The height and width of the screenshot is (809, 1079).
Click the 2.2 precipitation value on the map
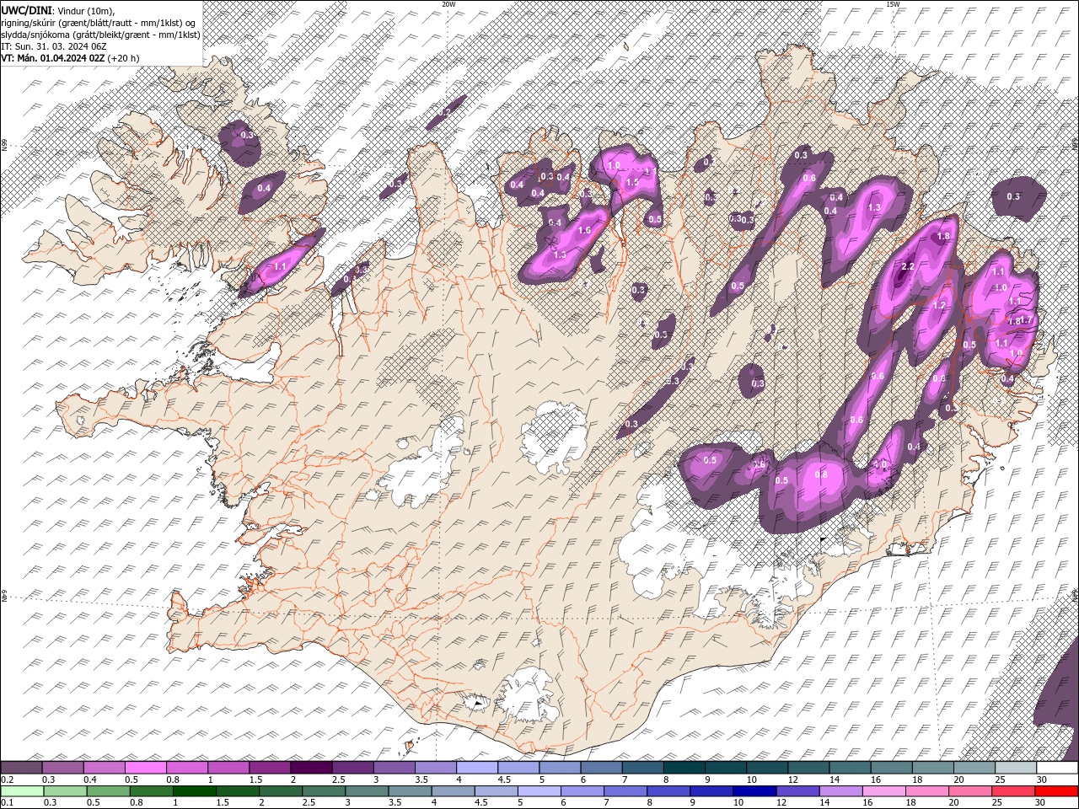(x=909, y=267)
